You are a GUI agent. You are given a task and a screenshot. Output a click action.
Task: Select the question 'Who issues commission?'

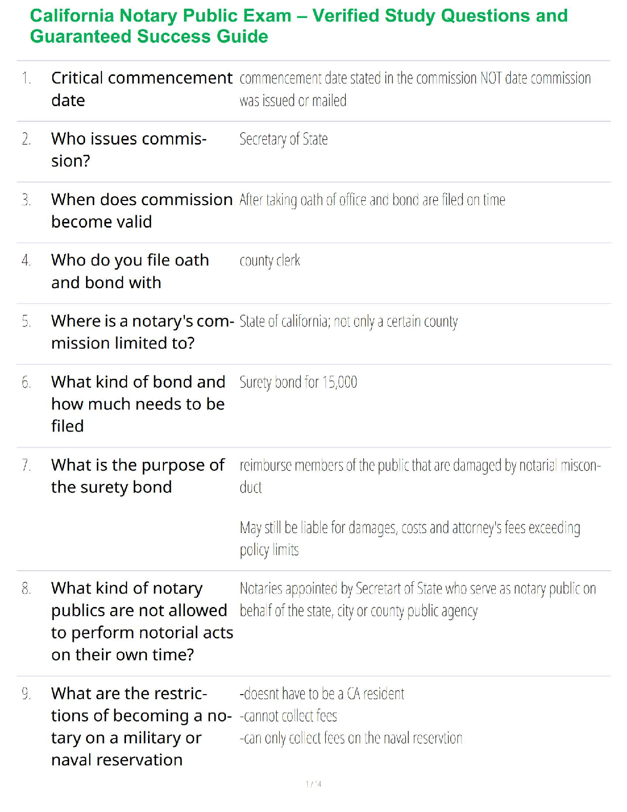[129, 150]
